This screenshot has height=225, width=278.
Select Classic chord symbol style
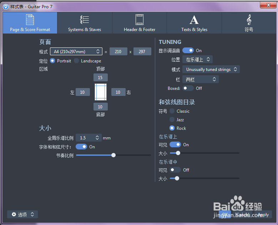[172, 111]
